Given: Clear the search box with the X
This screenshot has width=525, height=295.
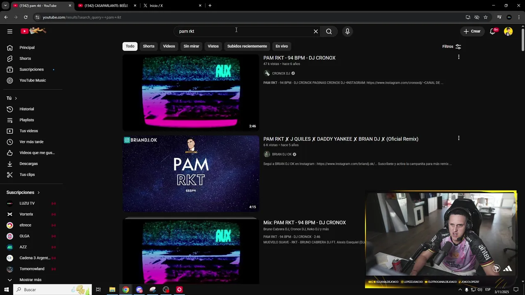Looking at the screenshot, I should [x=316, y=31].
